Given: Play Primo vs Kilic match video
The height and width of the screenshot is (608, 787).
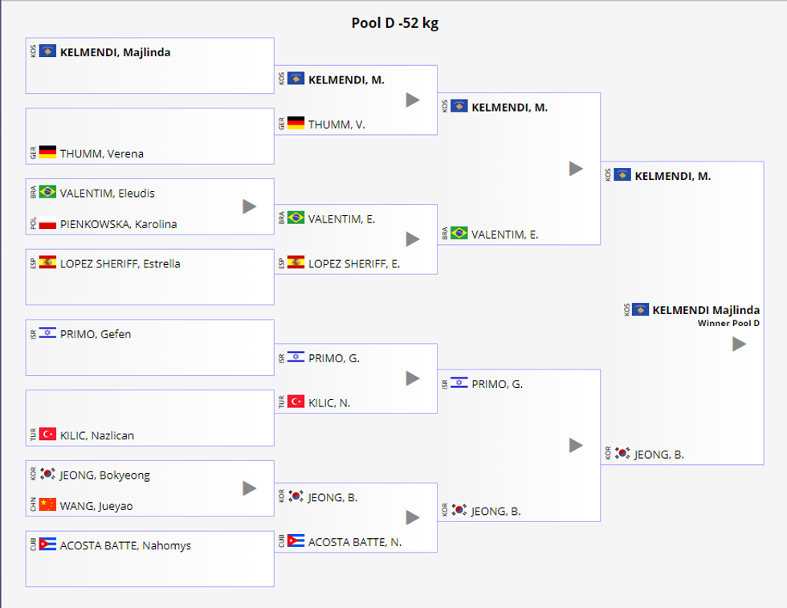Looking at the screenshot, I should tap(413, 378).
